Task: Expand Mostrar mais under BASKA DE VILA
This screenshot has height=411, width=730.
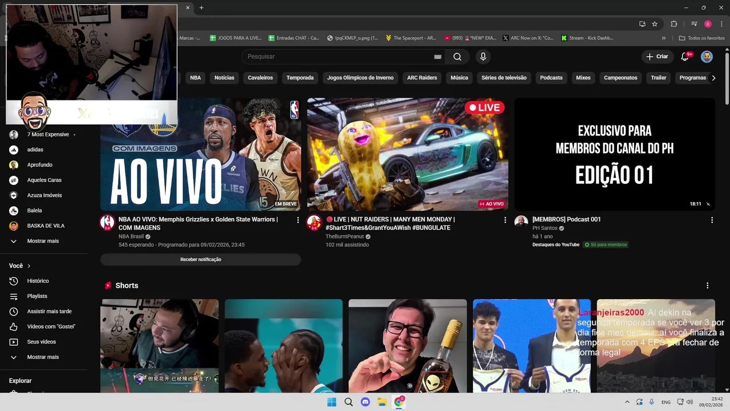Action: [43, 241]
